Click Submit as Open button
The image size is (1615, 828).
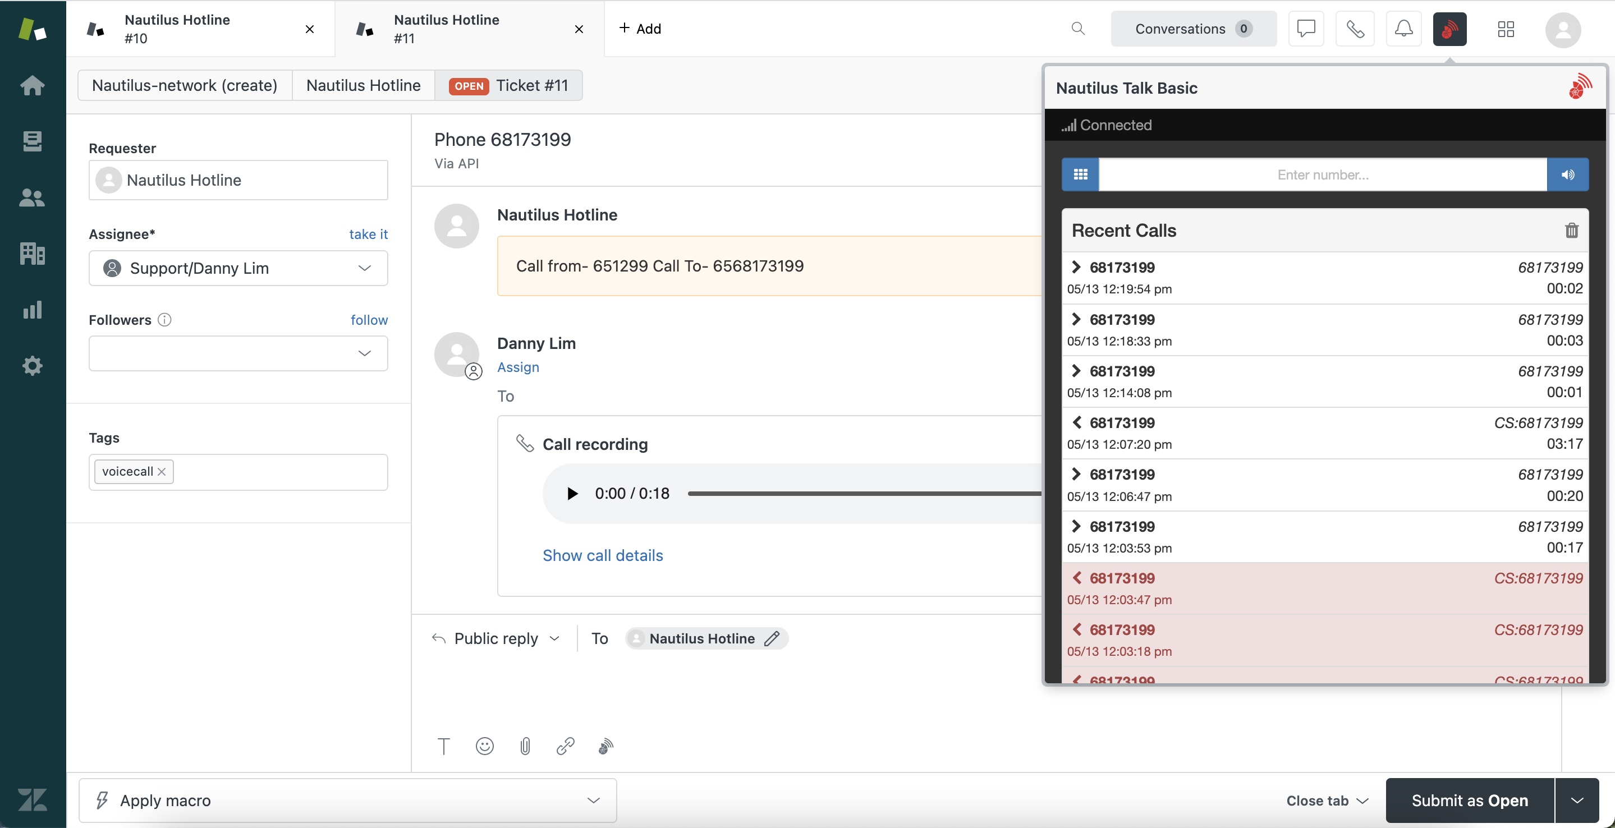click(1470, 801)
